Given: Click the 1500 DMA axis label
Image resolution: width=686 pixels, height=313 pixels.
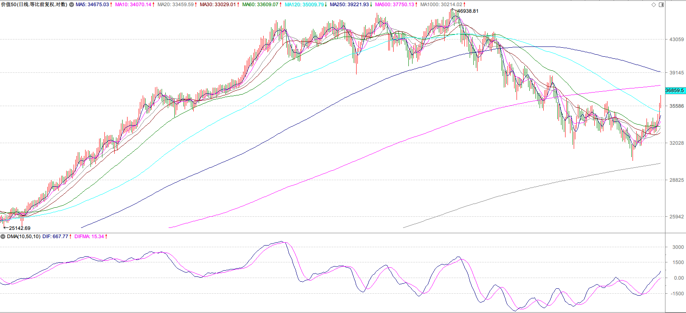Looking at the screenshot, I should click(x=678, y=262).
